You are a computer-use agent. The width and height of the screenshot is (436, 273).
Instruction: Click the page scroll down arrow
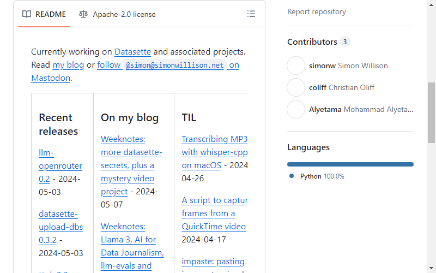tap(431, 269)
